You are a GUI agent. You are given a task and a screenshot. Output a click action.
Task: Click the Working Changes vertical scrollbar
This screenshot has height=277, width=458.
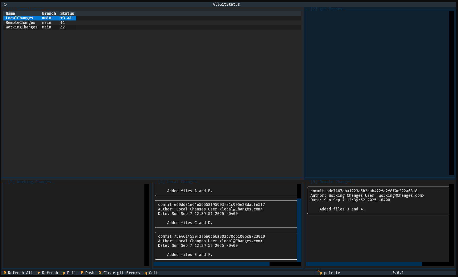coord(147,225)
